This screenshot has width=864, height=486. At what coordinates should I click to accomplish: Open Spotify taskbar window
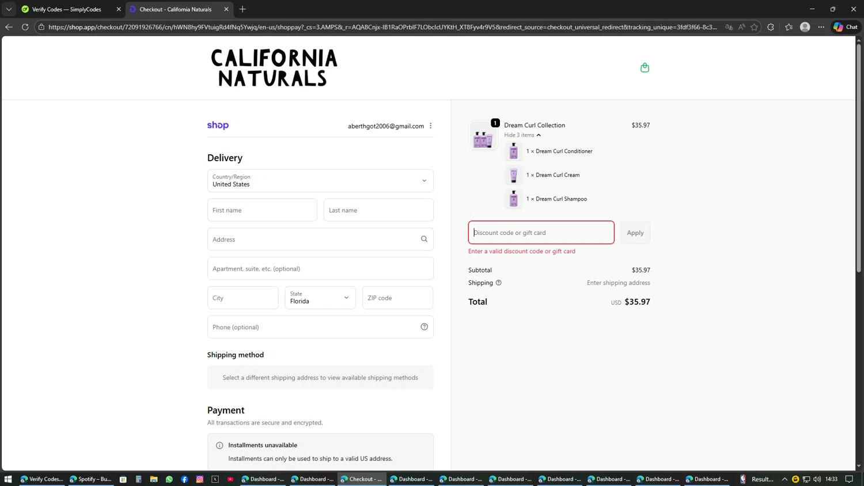pos(90,479)
